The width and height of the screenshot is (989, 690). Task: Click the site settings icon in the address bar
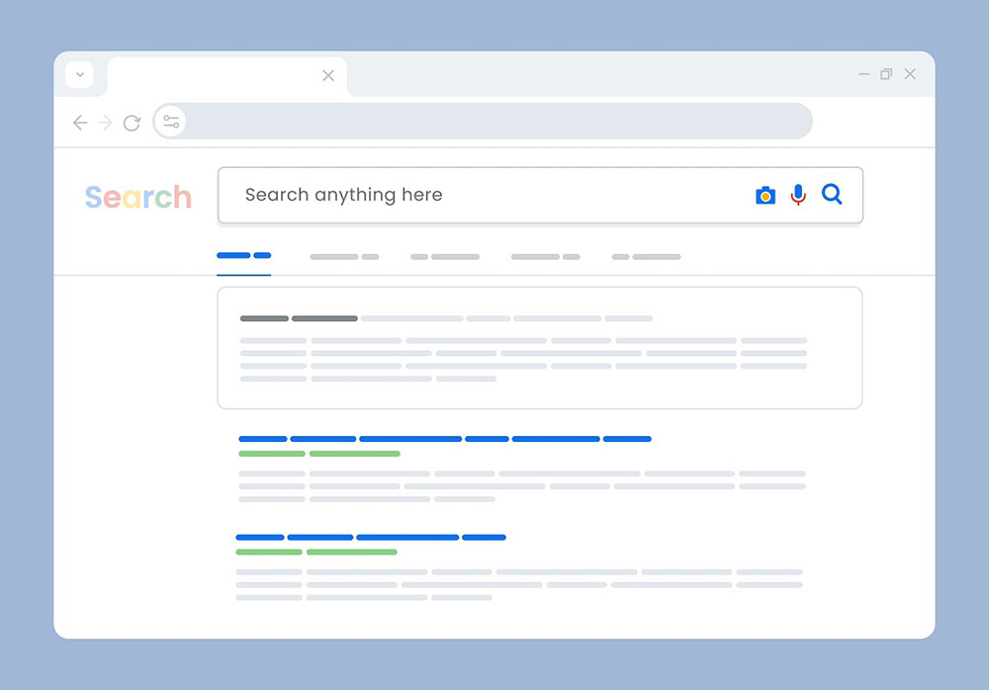coord(170,121)
